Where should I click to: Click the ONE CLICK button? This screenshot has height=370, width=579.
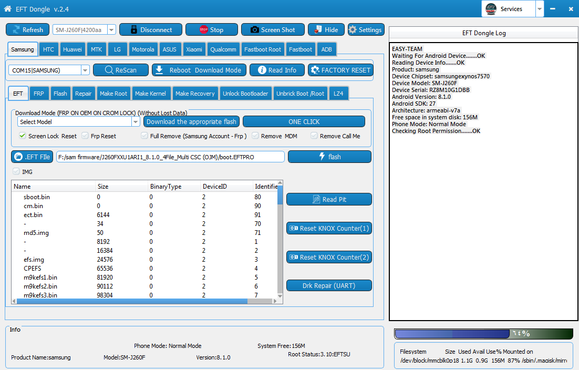tap(304, 121)
